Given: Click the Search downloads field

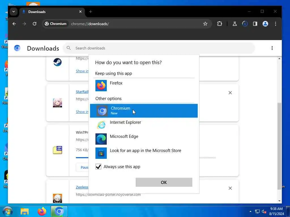Looking at the screenshot, I should tap(159, 48).
